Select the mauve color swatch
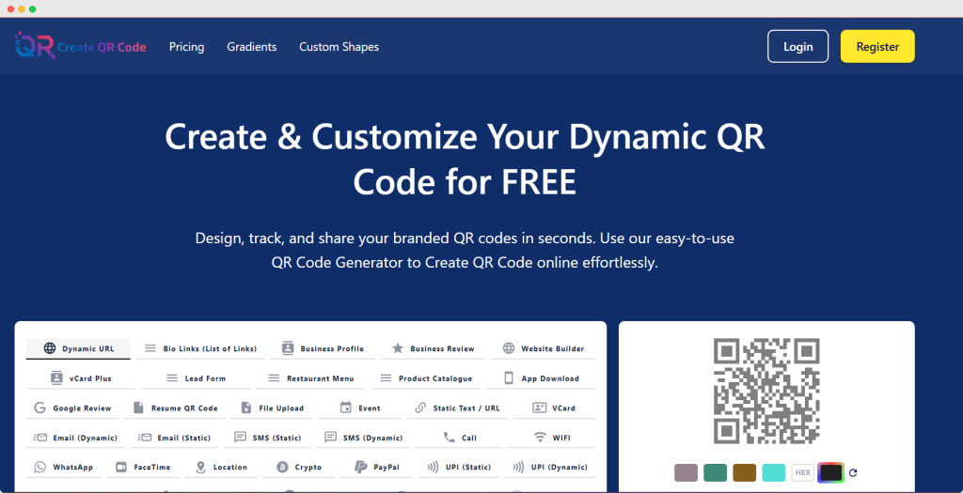The height and width of the screenshot is (493, 963). [x=686, y=472]
